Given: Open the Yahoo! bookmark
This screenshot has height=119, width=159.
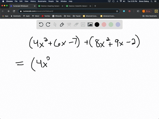Looking at the screenshot, I should (x=36, y=16).
